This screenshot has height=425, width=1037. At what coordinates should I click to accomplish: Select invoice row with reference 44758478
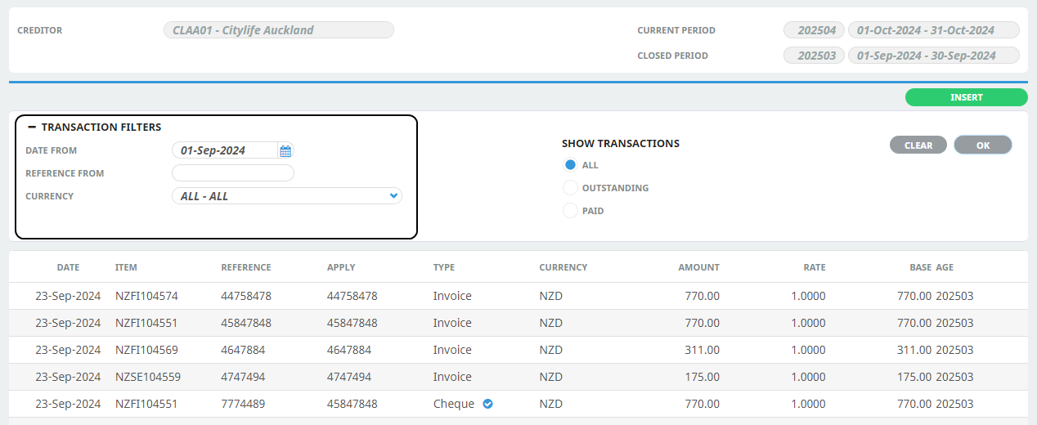245,296
